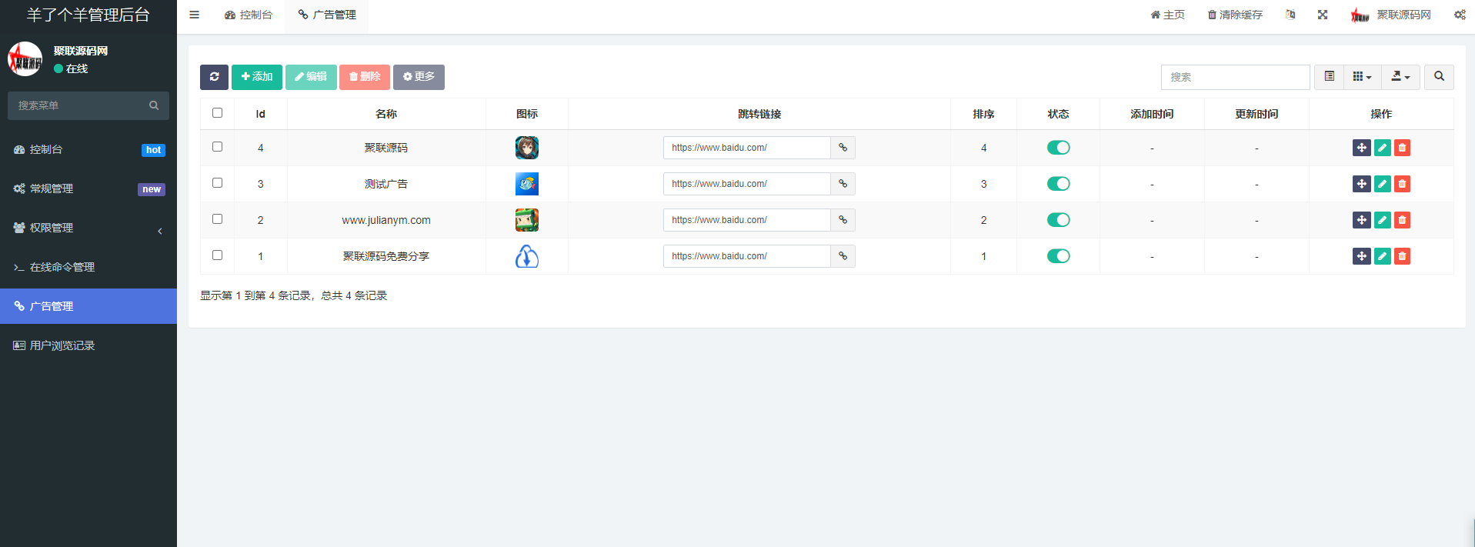This screenshot has height=547, width=1475.
Task: Check the checkbox for row Id 2
Action: [x=217, y=219]
